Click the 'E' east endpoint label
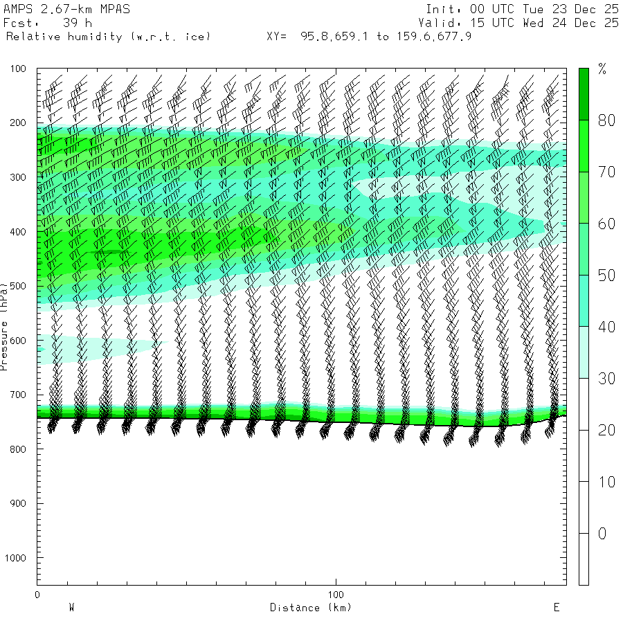 [557, 608]
